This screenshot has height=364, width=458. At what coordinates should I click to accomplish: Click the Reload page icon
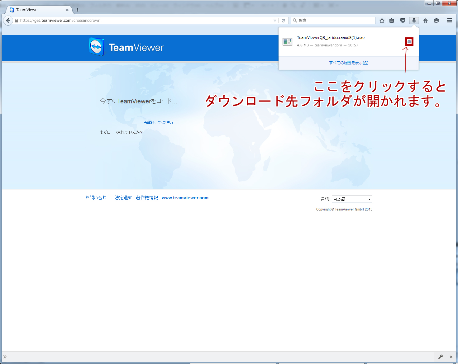[x=284, y=21]
